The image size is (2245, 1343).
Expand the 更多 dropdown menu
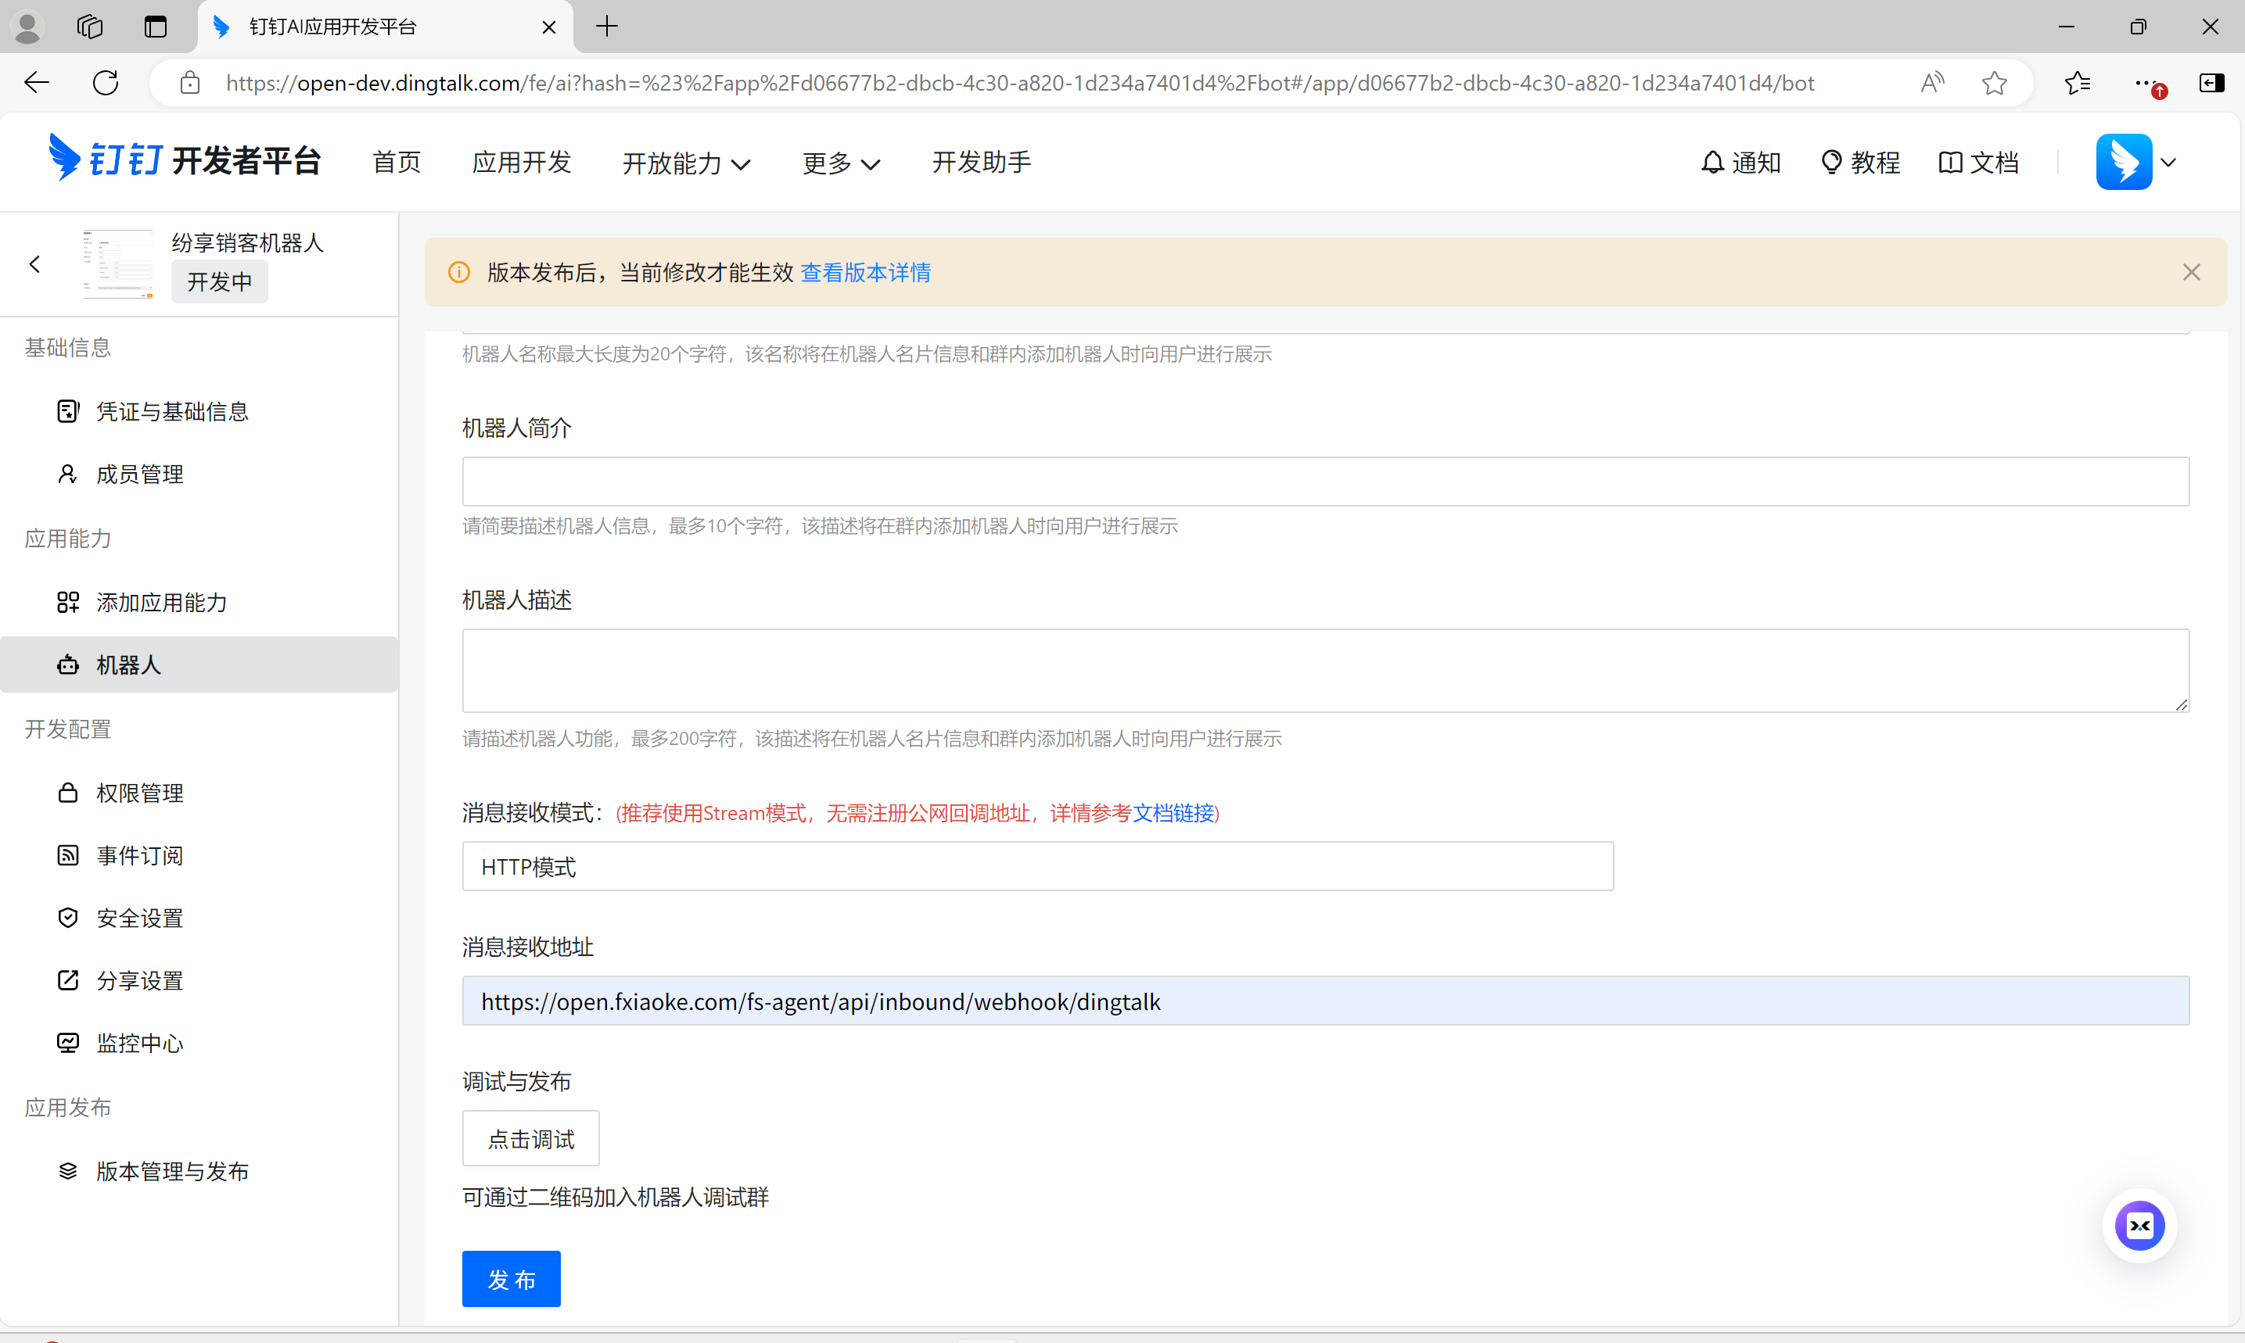click(840, 163)
